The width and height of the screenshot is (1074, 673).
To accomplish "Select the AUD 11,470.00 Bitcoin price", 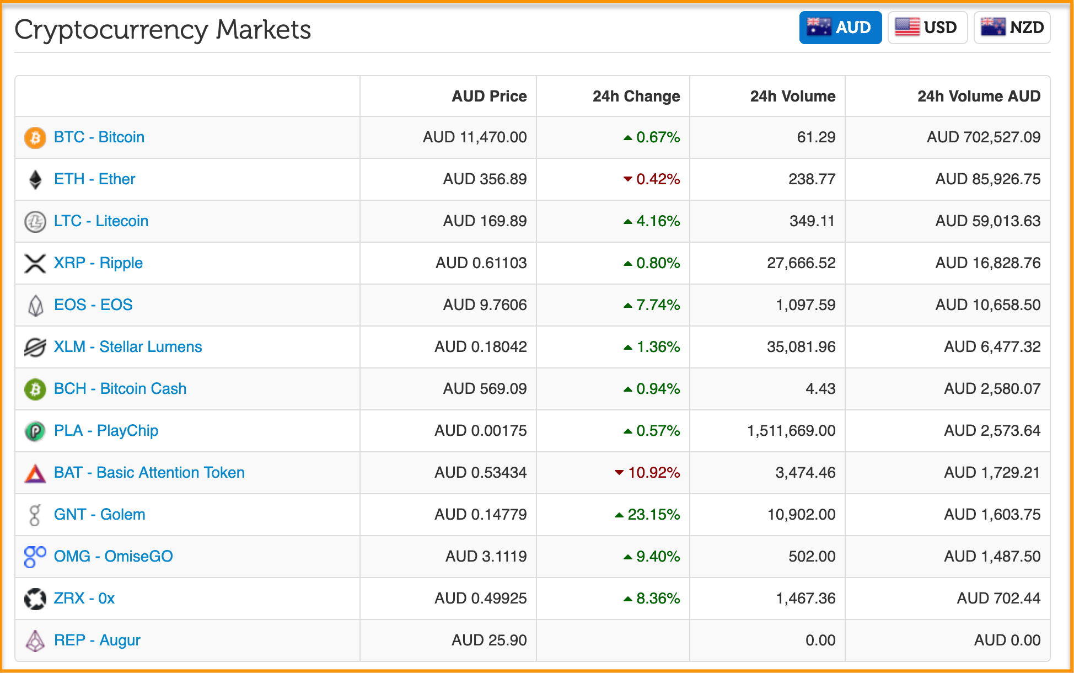I will coord(475,137).
